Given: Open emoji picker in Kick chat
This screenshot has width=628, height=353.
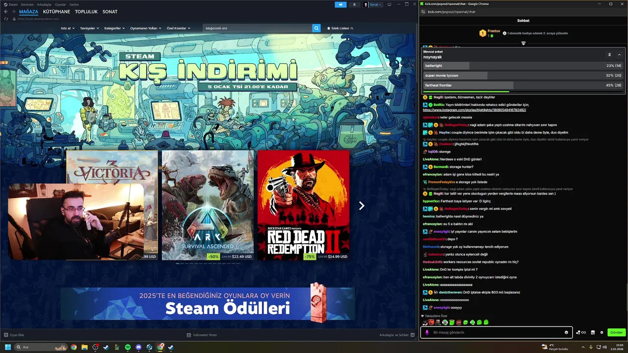Looking at the screenshot, I should point(566,332).
